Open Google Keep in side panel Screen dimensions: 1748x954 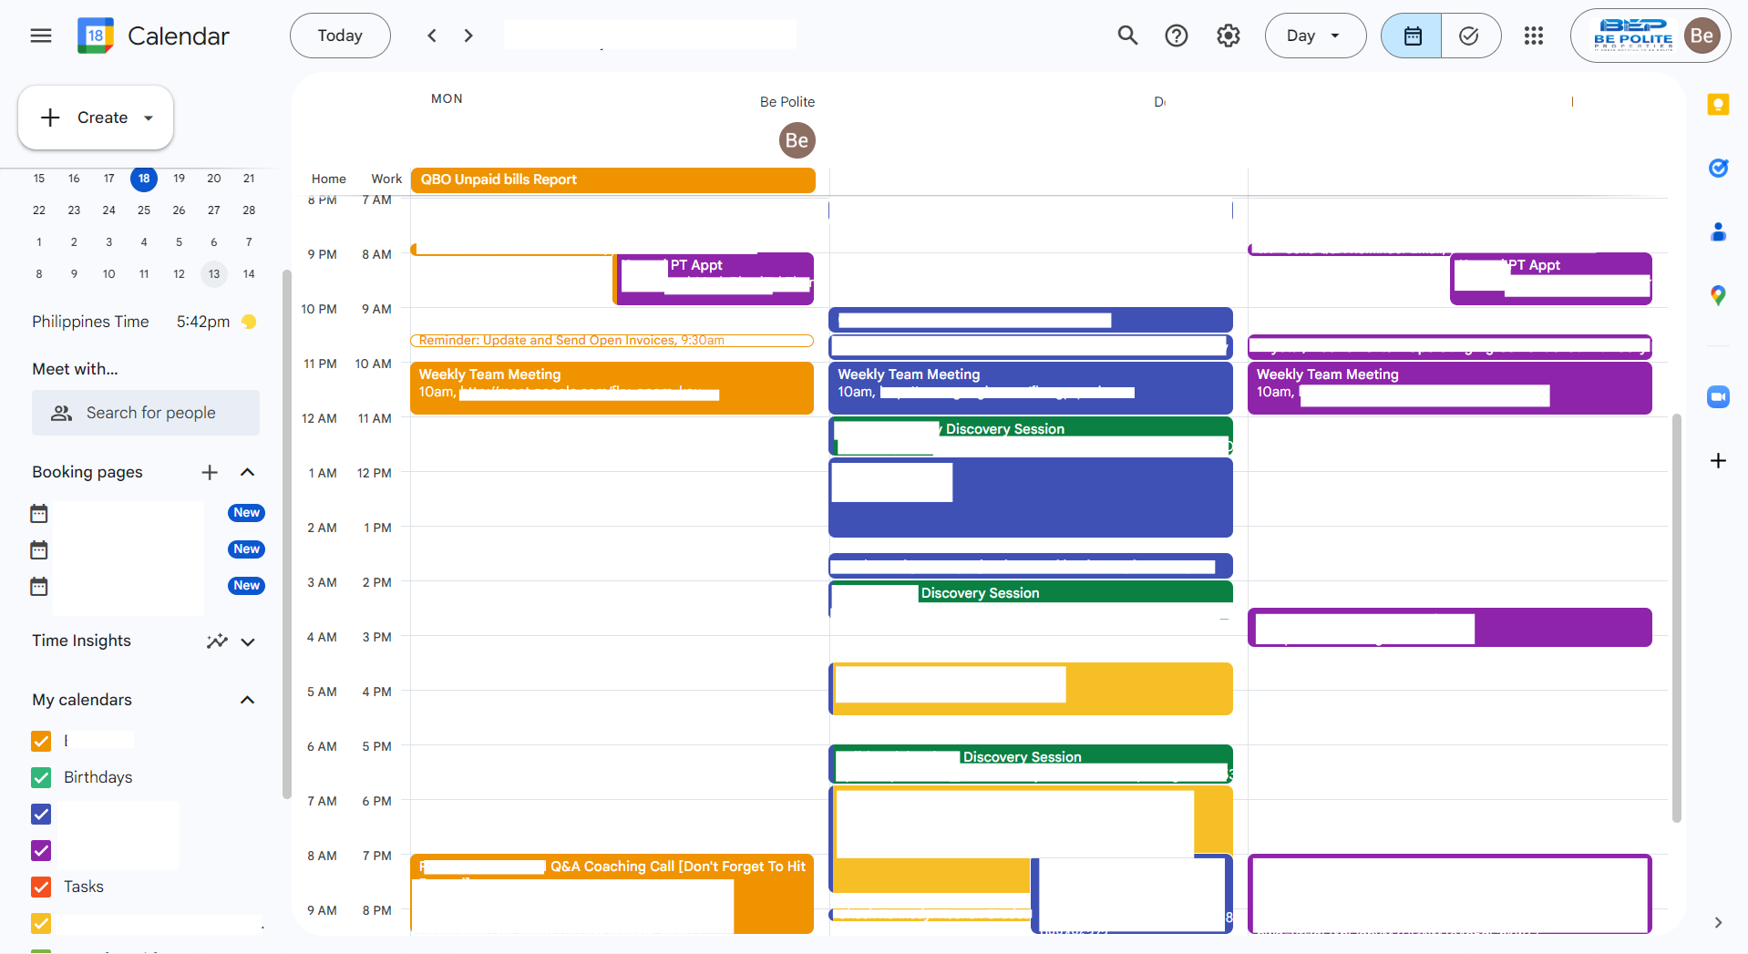coord(1718,105)
